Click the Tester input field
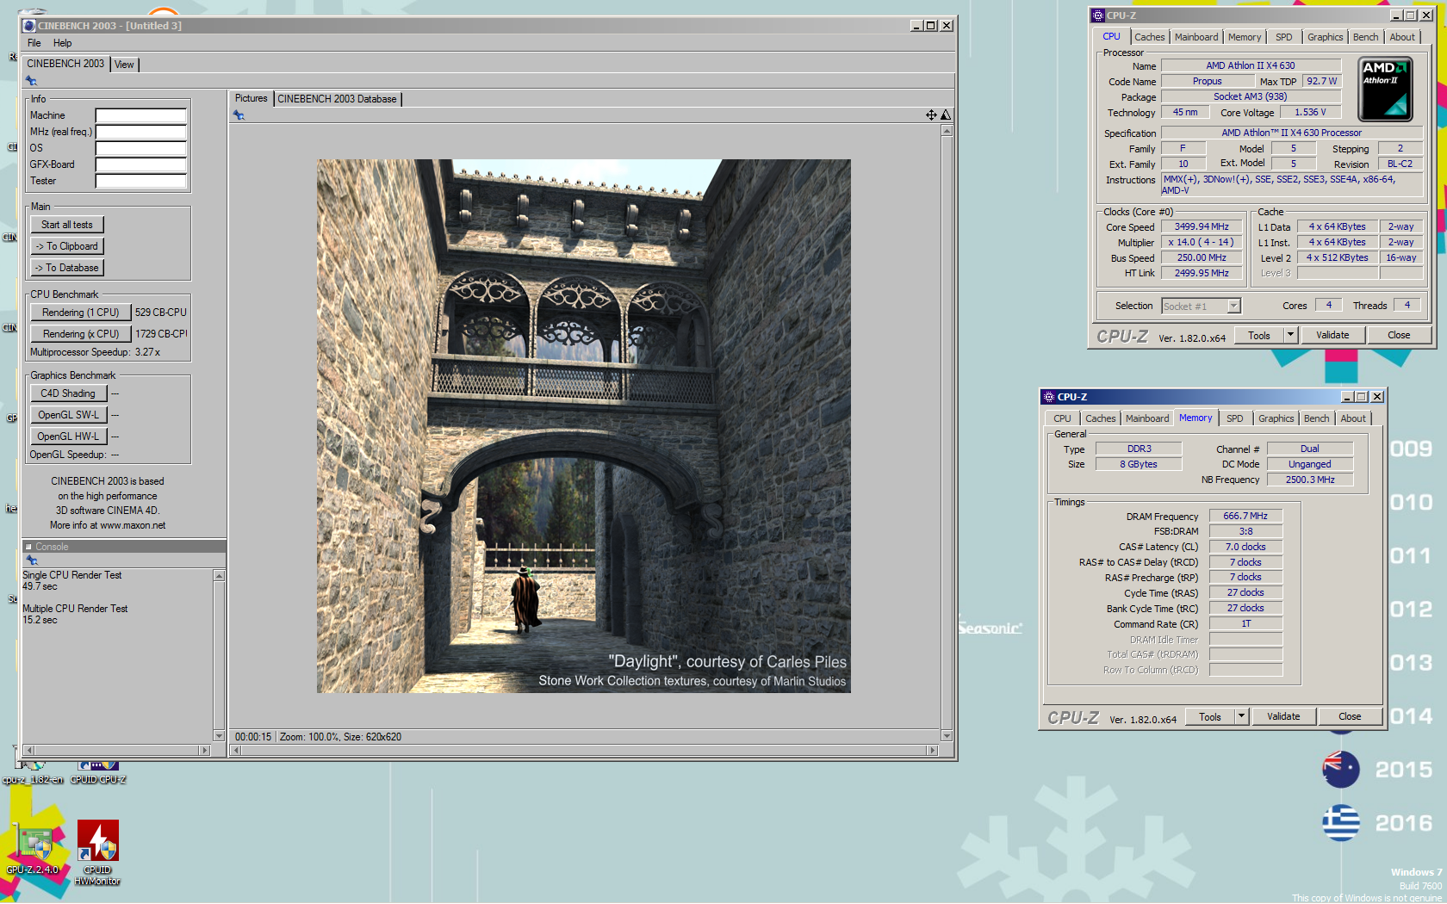 [x=140, y=181]
